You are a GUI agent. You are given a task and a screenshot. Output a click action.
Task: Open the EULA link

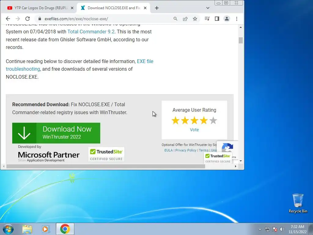click(168, 150)
